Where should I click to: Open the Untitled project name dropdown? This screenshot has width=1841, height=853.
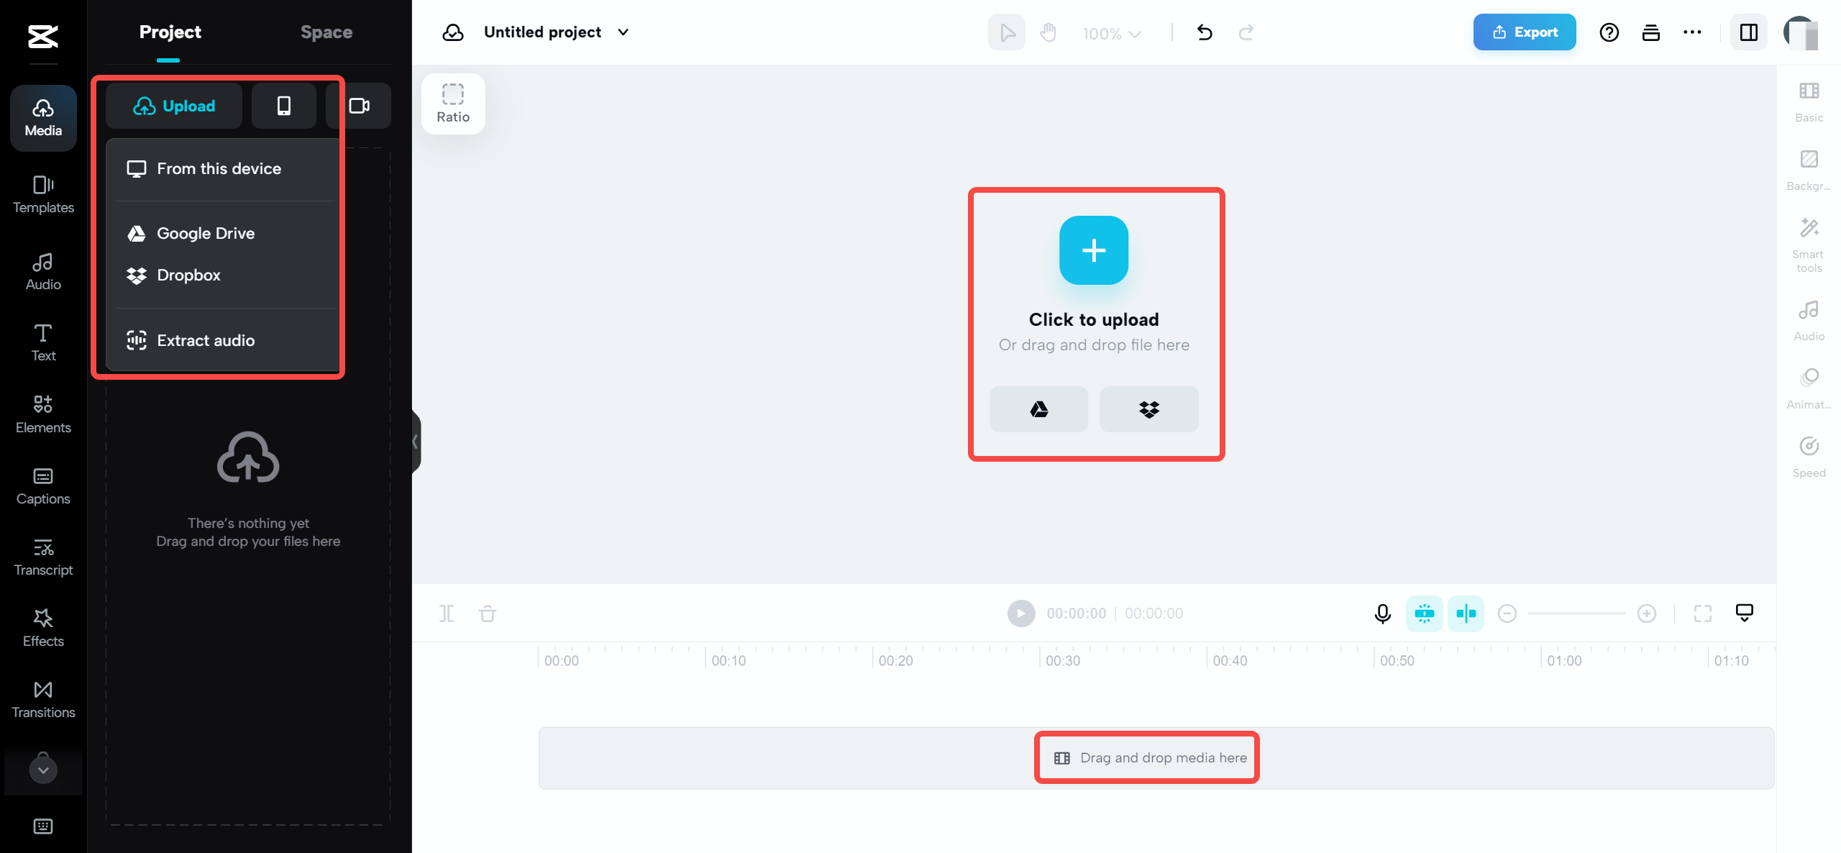[623, 32]
